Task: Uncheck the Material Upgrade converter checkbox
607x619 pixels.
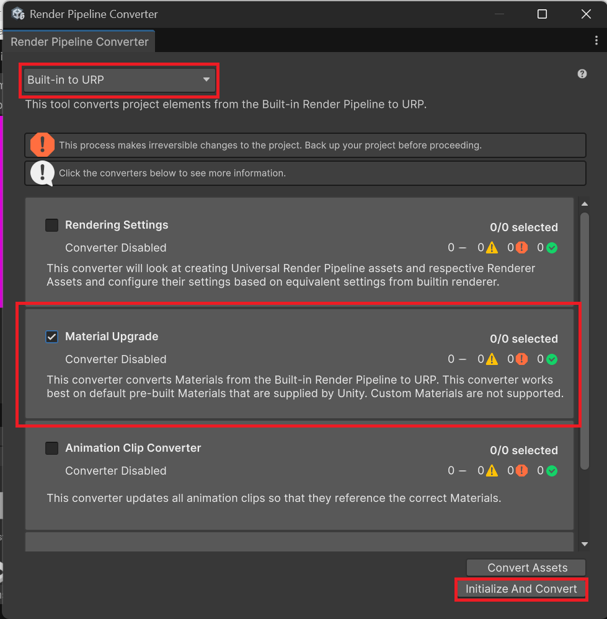Action: click(x=52, y=336)
